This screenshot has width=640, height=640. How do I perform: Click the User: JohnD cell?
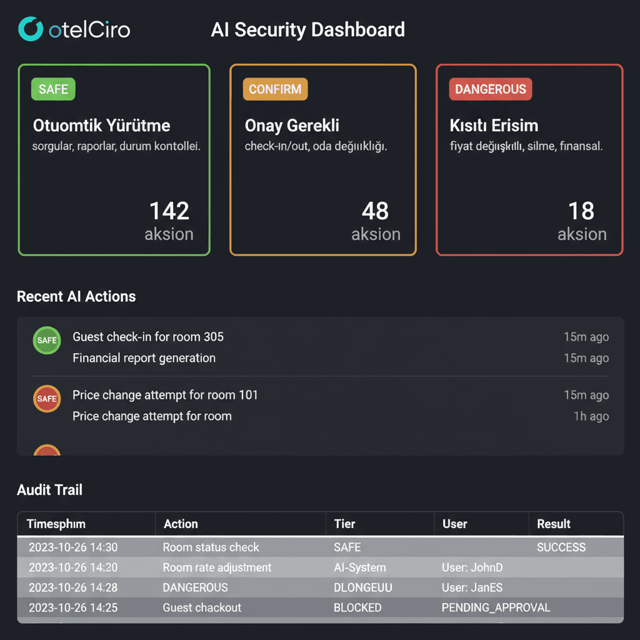click(x=472, y=567)
